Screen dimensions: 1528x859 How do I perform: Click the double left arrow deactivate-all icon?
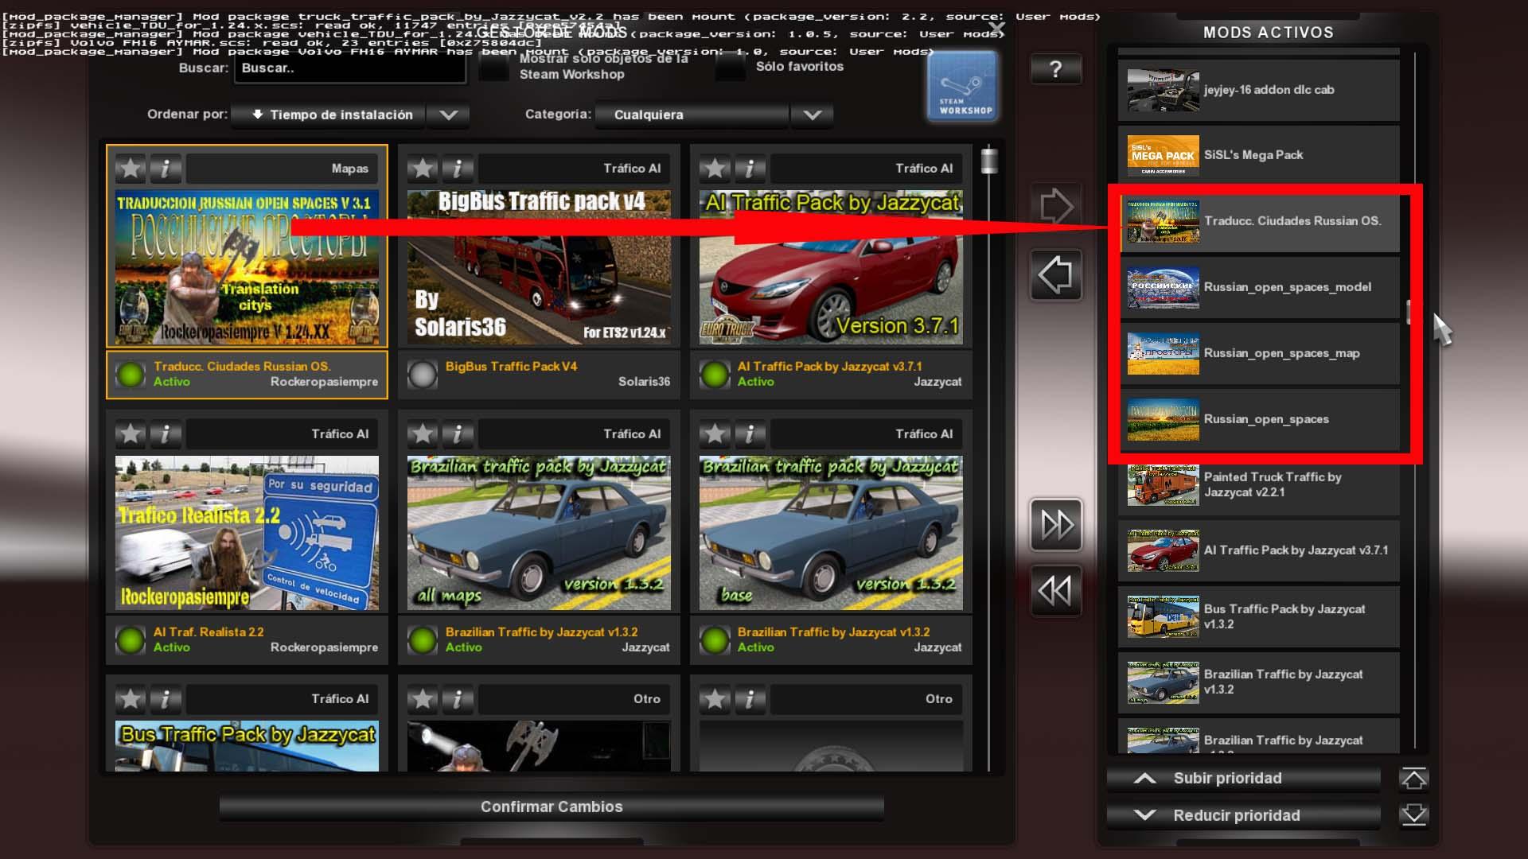(x=1055, y=590)
